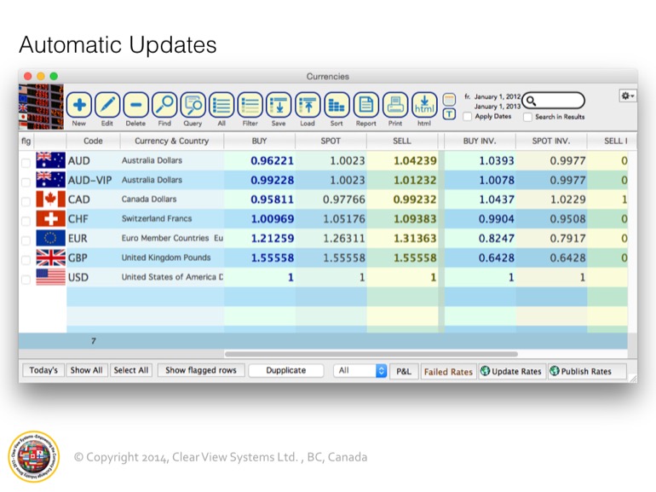Viewport: 656px width, 492px height.
Task: Click the Today's button
Action: pos(43,370)
